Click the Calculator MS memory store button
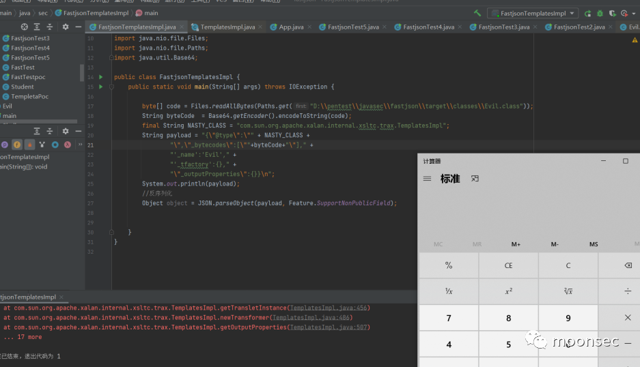Screen dimensions: 640x367 tap(594, 244)
